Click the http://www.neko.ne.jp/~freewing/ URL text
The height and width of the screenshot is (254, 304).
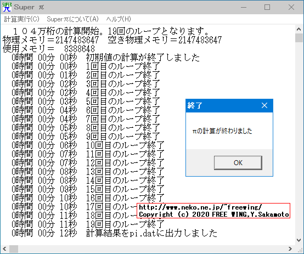(x=200, y=207)
